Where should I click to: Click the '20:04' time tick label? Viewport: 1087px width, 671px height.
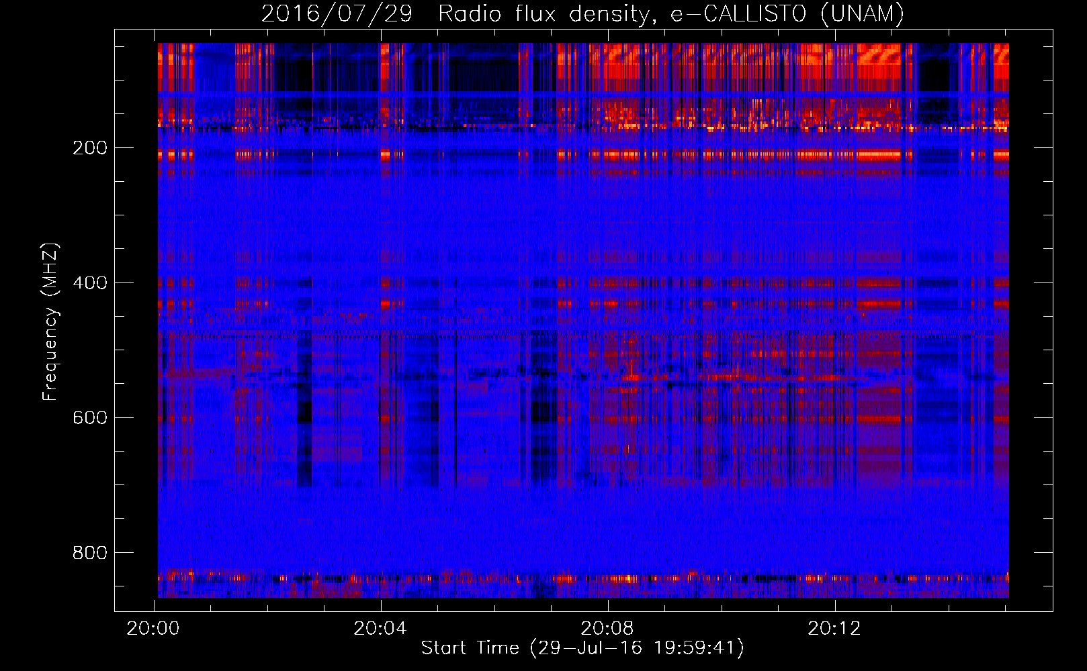coord(380,629)
